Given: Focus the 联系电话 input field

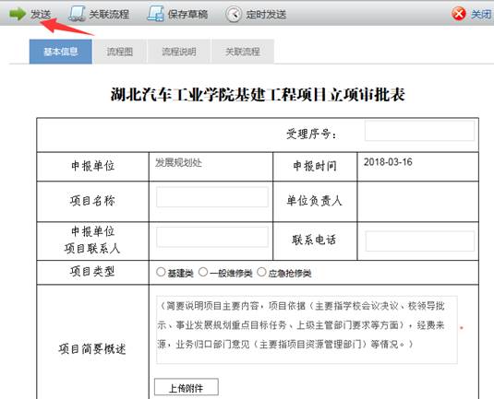Looking at the screenshot, I should [419, 241].
